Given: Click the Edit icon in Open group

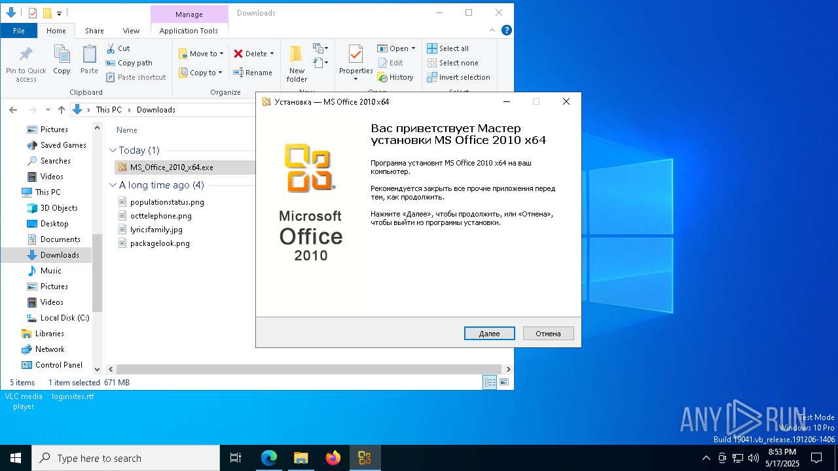Looking at the screenshot, I should pos(382,63).
